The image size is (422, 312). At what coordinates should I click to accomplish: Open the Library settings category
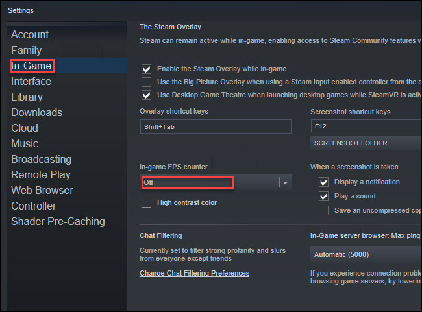[x=27, y=97]
